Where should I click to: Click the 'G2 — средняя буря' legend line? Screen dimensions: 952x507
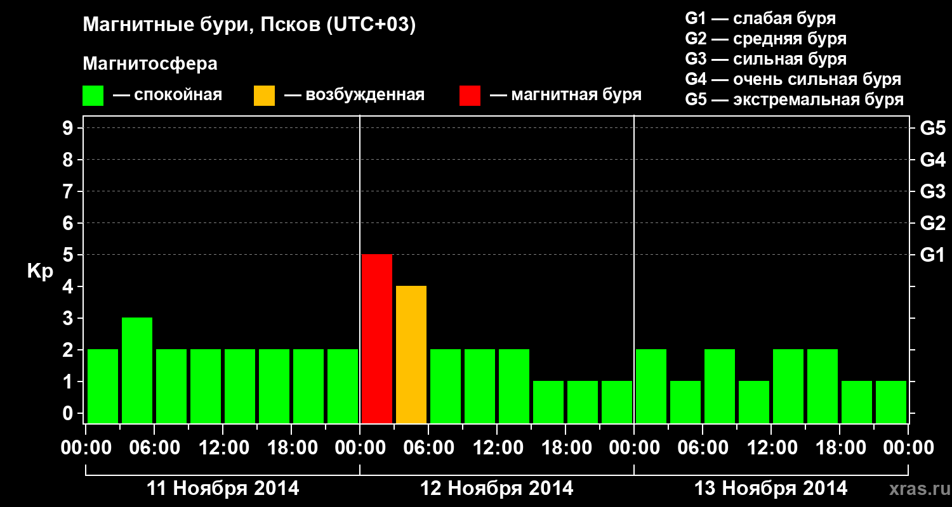(765, 39)
